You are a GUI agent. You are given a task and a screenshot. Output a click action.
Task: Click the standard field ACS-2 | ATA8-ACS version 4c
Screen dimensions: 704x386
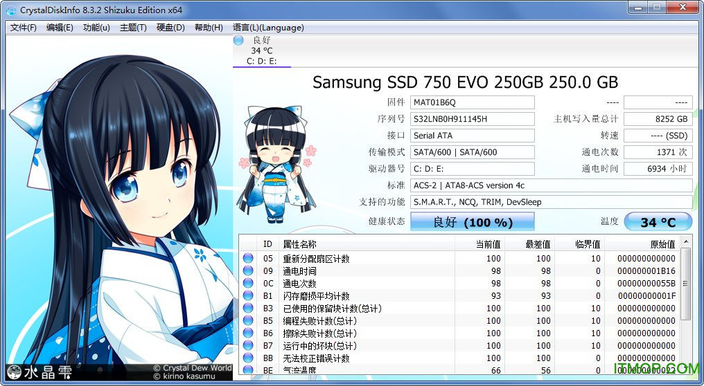coord(552,185)
